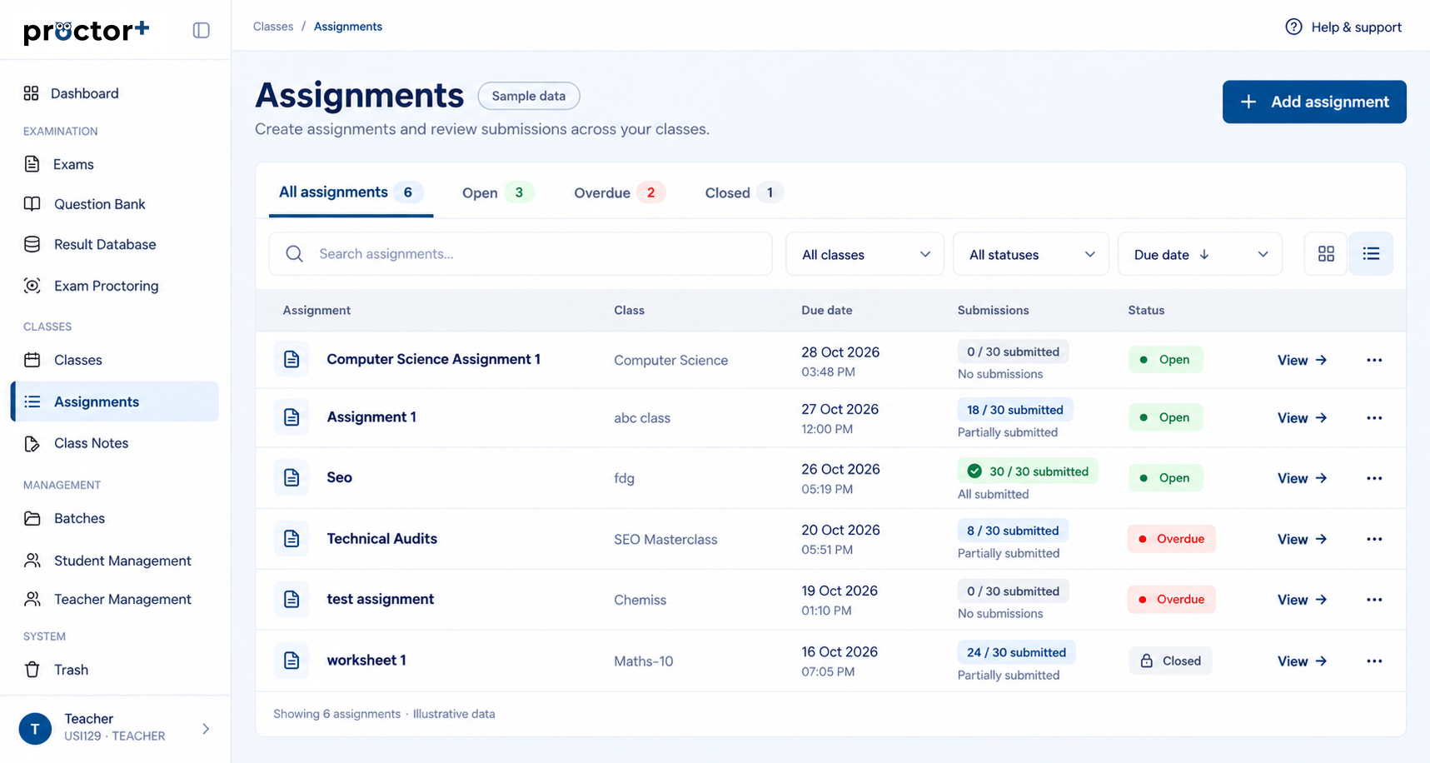Expand the All classes filter dropdown
Image resolution: width=1430 pixels, height=763 pixels.
pos(864,254)
